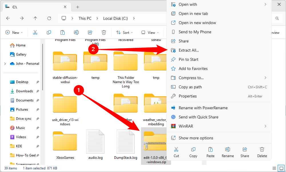The width and height of the screenshot is (286, 172).
Task: Choose Extract All... from the context menu
Action: (x=219, y=50)
